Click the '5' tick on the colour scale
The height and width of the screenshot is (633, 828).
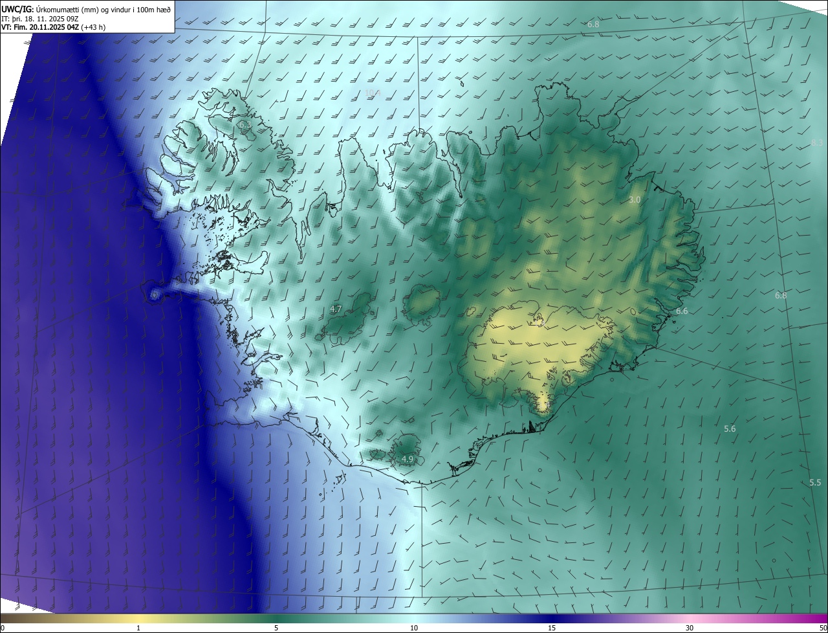276,628
